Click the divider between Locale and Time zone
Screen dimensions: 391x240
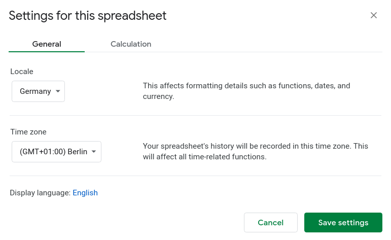coord(195,115)
